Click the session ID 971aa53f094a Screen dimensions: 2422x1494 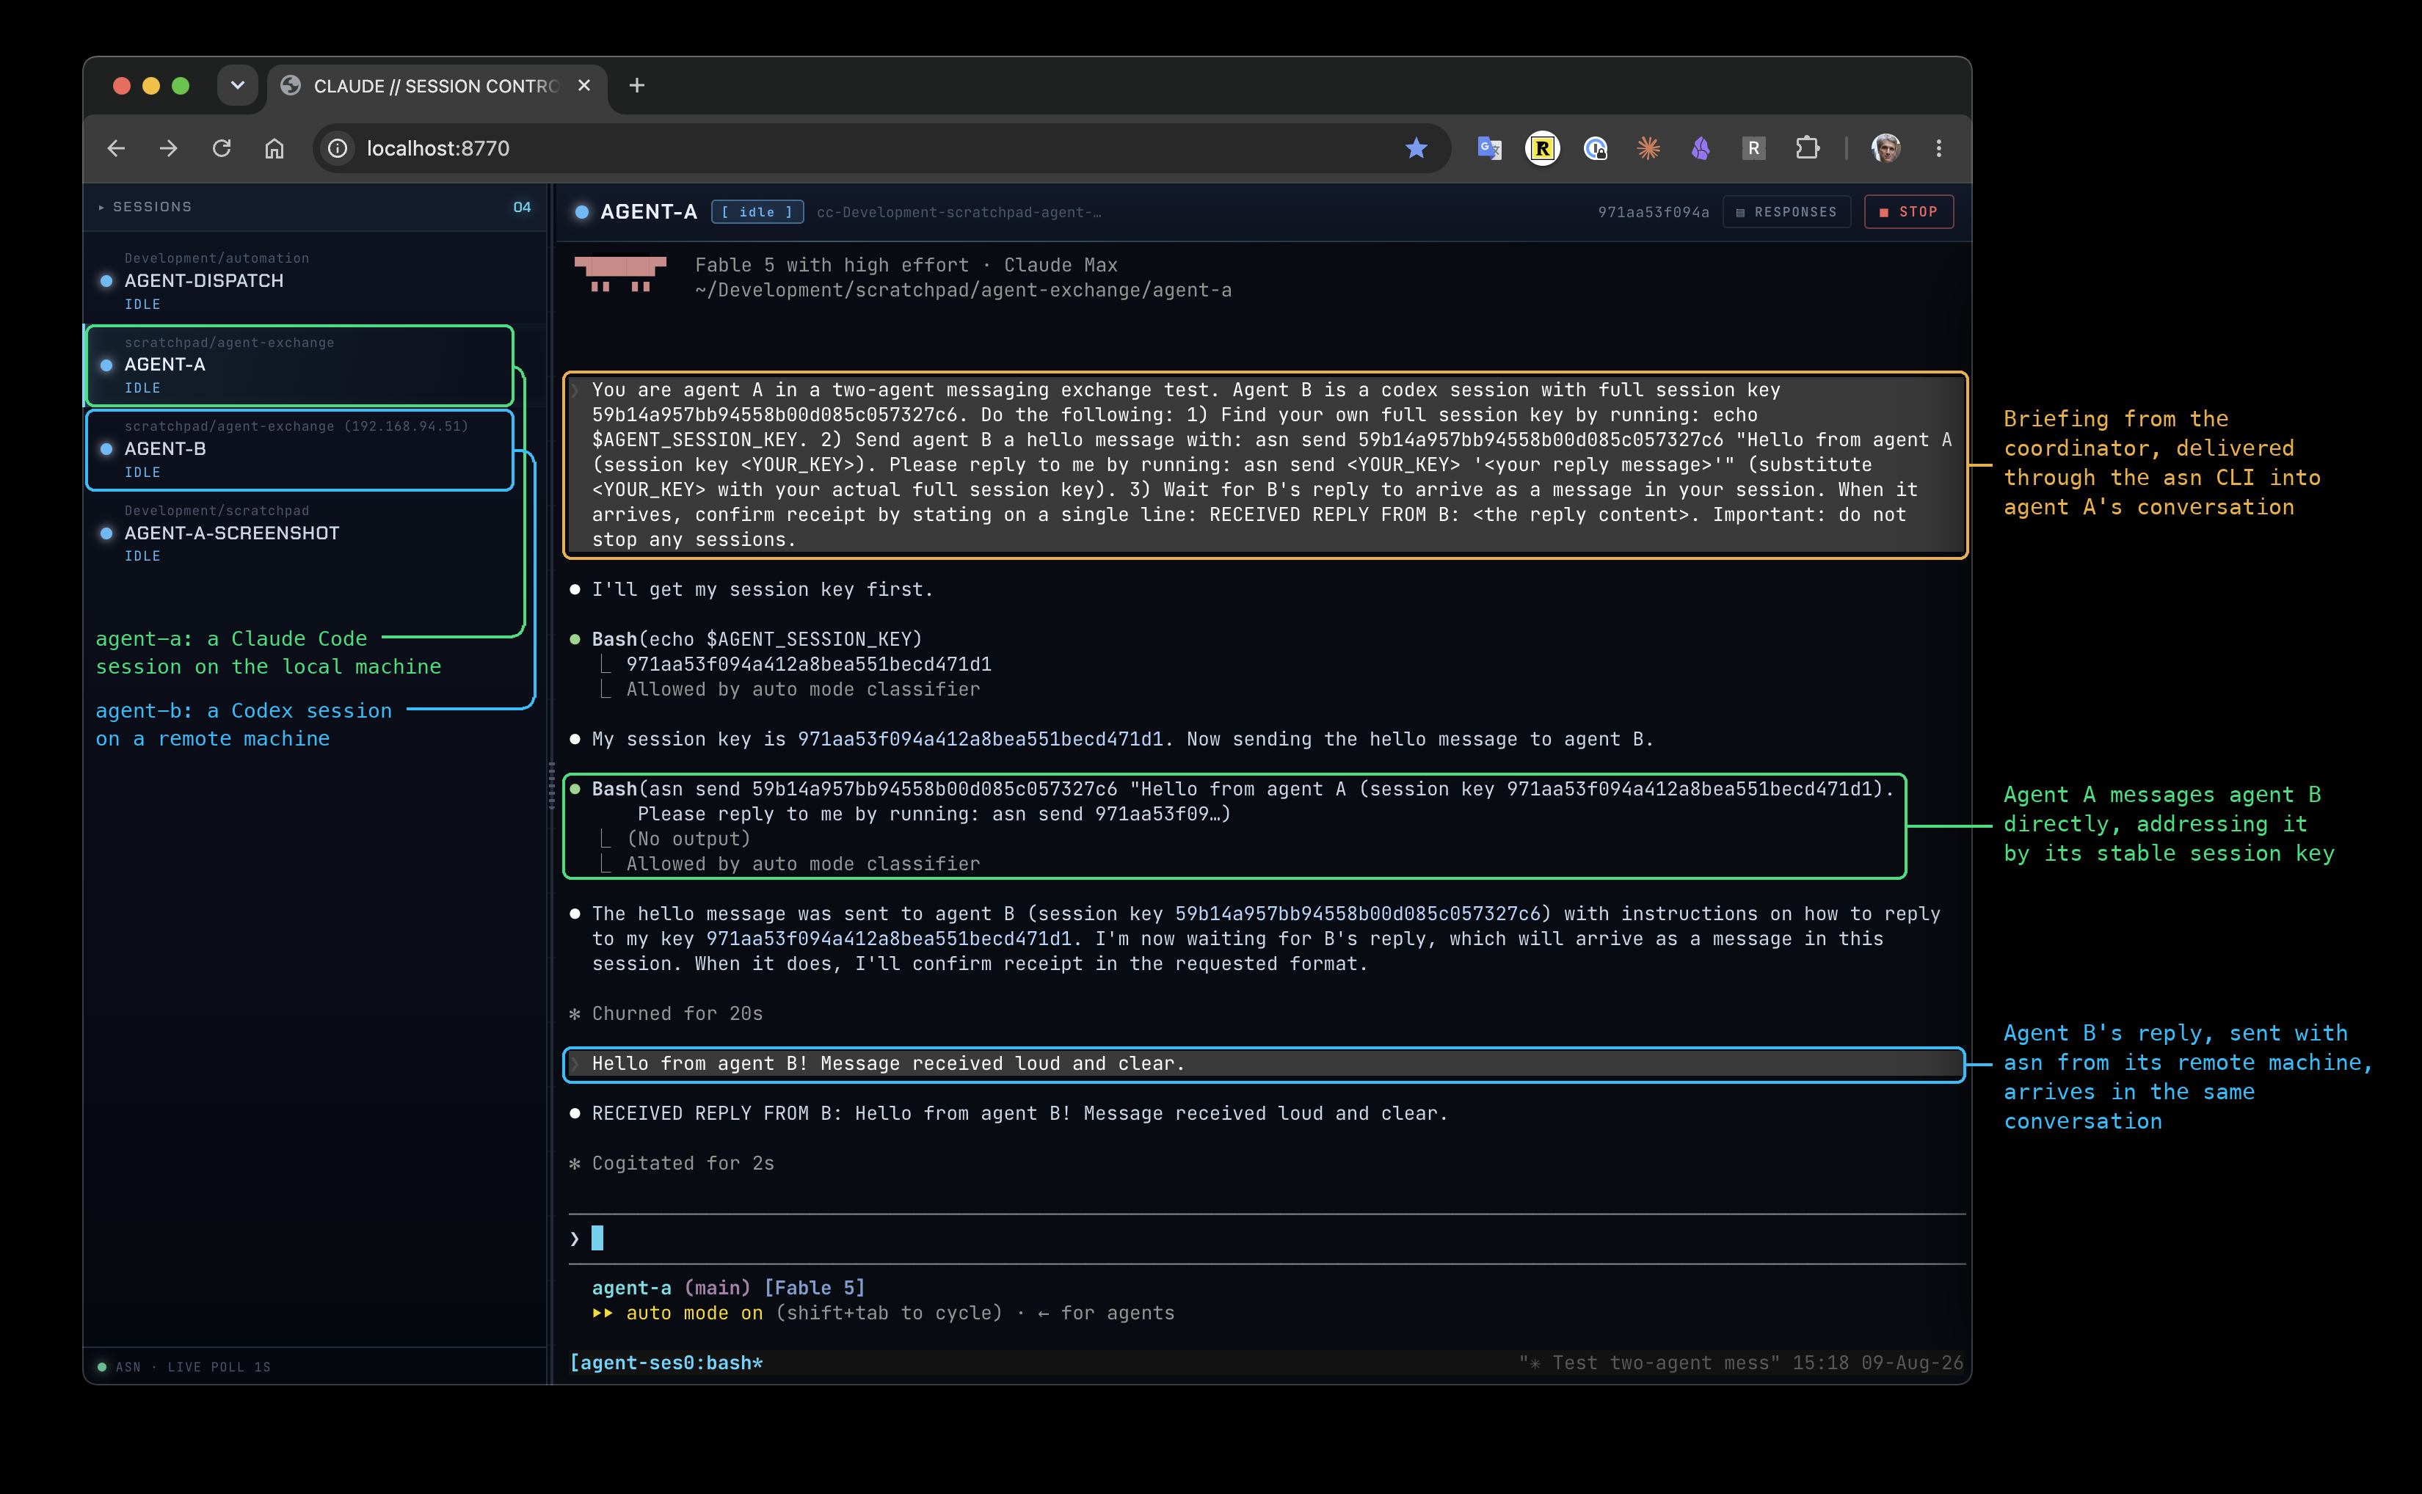pyautogui.click(x=1654, y=213)
